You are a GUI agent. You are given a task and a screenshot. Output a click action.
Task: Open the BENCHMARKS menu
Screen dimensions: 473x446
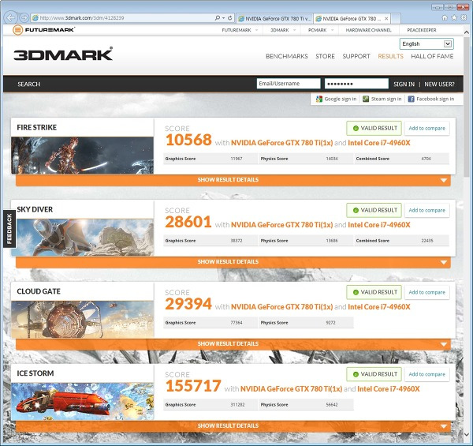coord(287,56)
